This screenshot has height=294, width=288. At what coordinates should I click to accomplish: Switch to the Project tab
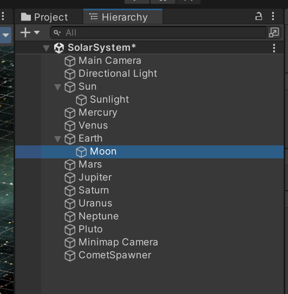coord(44,17)
